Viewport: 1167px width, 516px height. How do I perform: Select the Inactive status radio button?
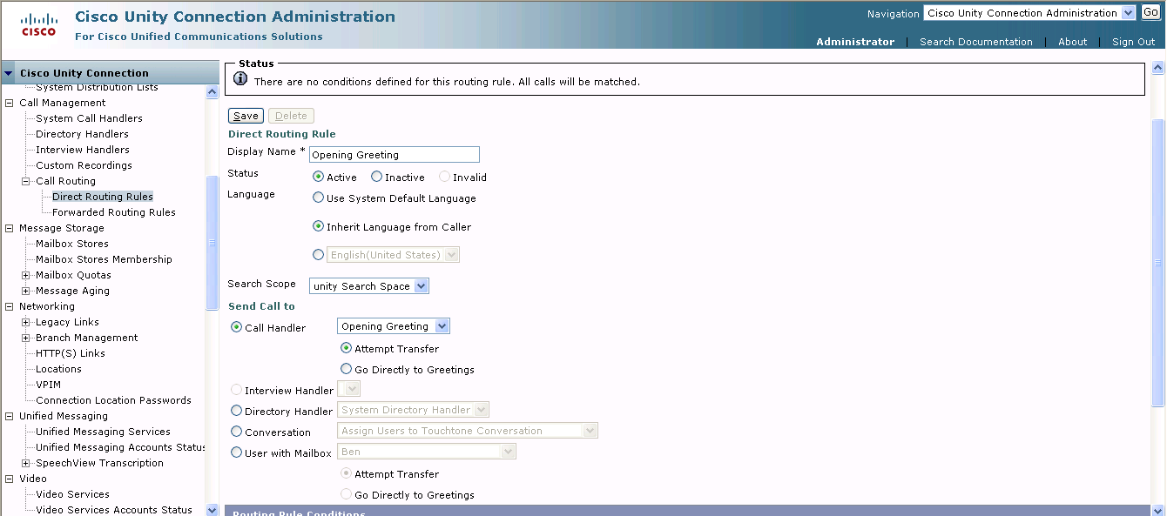click(376, 177)
